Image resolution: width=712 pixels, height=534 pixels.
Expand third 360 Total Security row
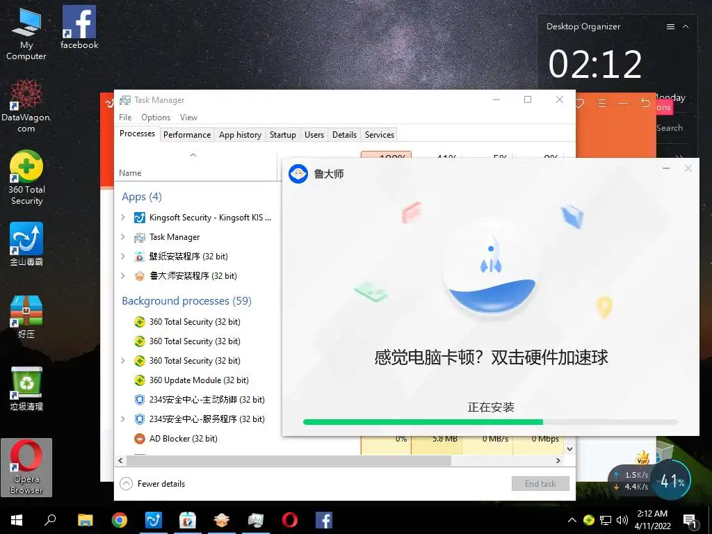pos(122,361)
